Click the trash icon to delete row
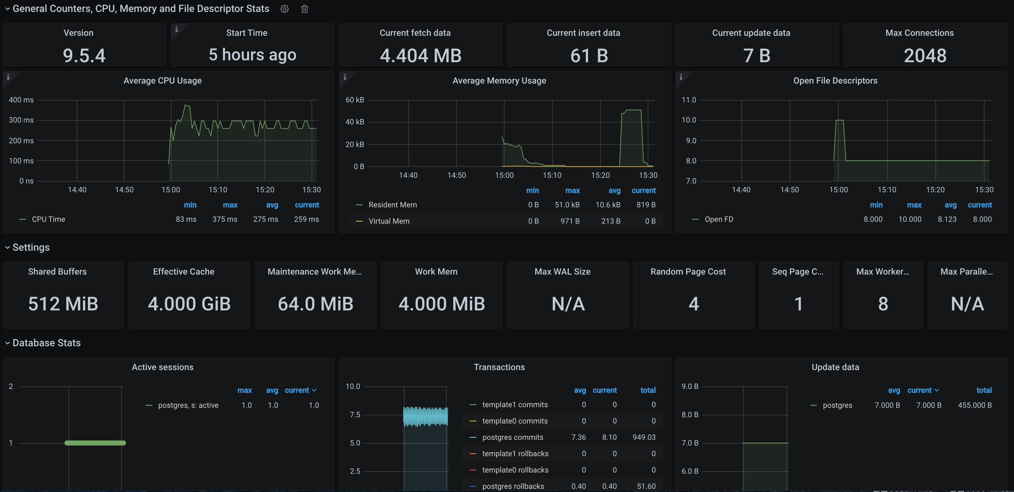The height and width of the screenshot is (492, 1014). click(304, 9)
